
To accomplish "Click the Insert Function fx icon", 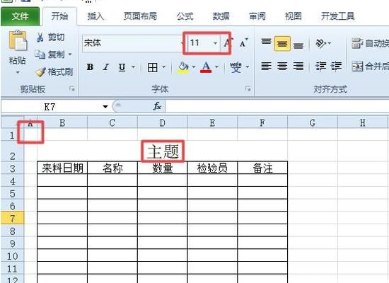I will point(157,107).
